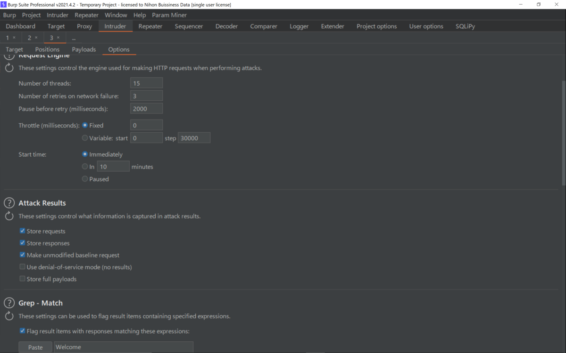566x353 pixels.
Task: Toggle Make unmodified baseline request checkbox
Action: (x=22, y=255)
